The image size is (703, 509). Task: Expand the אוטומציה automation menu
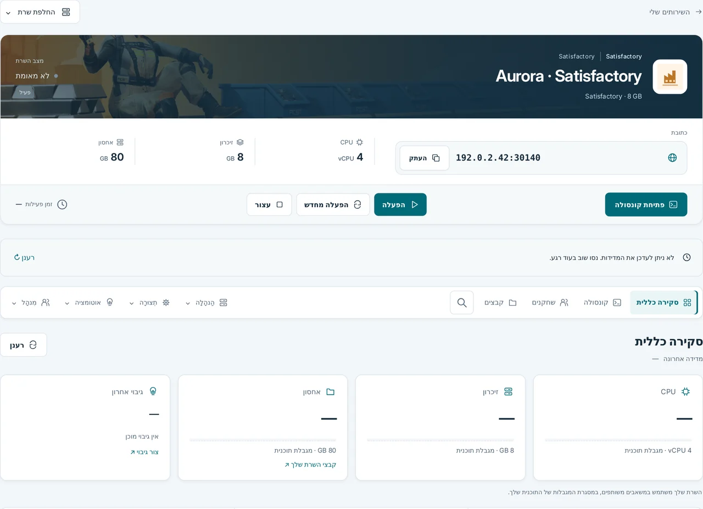(x=89, y=303)
